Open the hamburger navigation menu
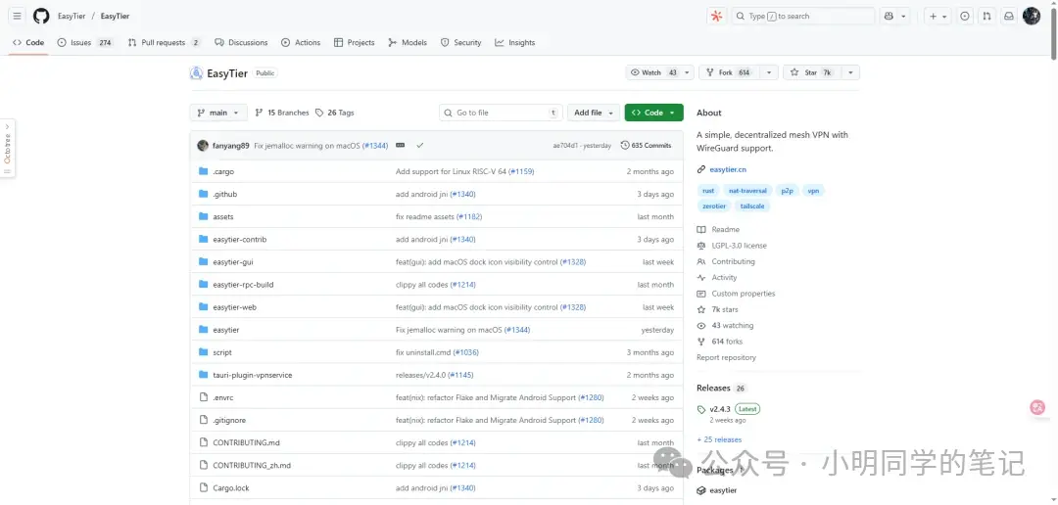 [x=17, y=17]
